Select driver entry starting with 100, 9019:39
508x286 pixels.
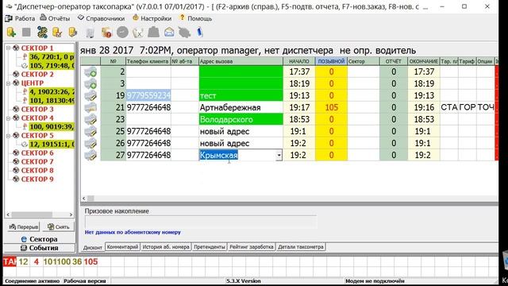pos(52,126)
